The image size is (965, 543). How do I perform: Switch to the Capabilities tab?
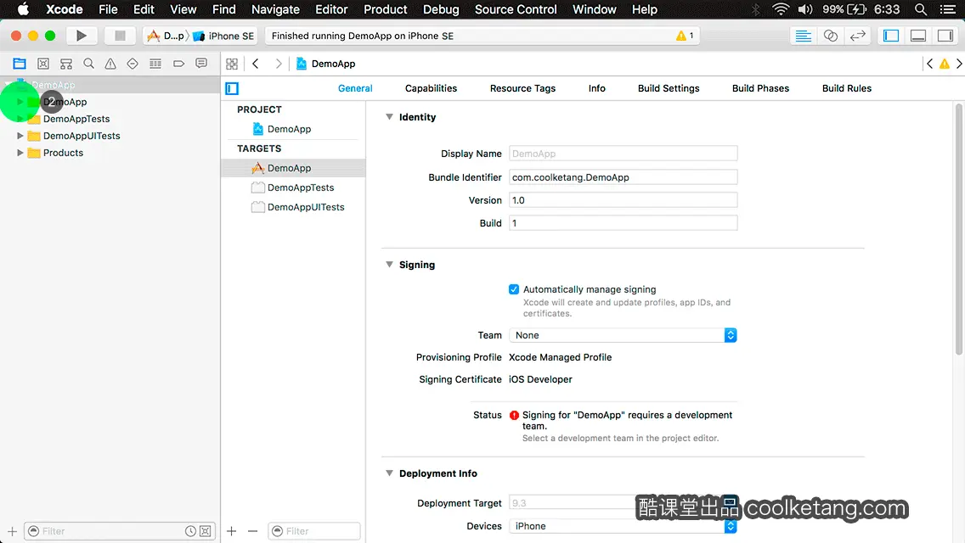(431, 88)
